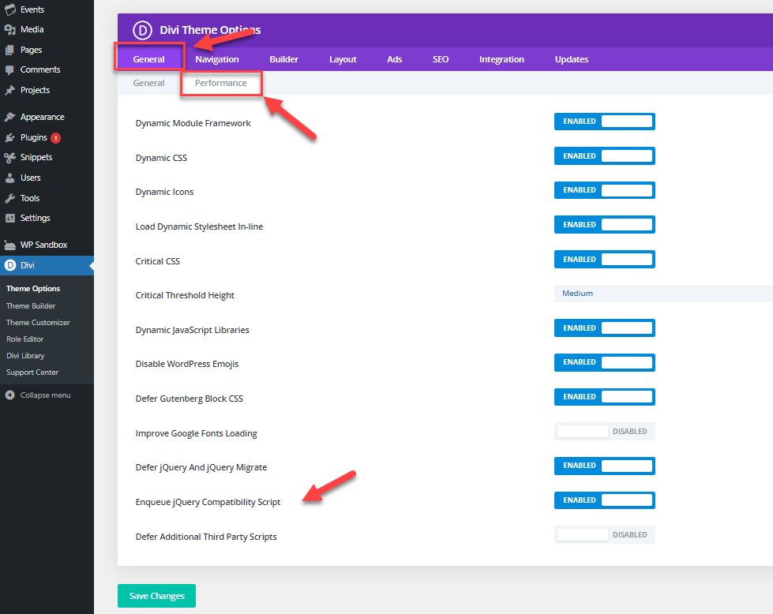The image size is (773, 614).
Task: Toggle Disable WordPress Emojis switch
Action: coord(604,362)
